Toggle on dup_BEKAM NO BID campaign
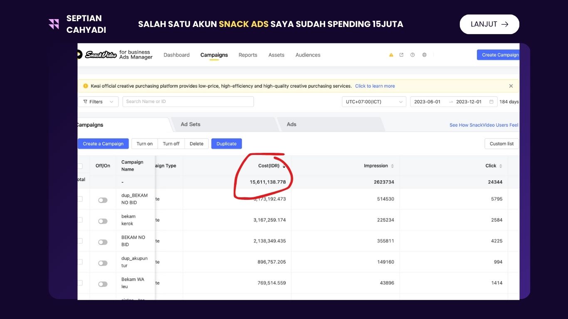This screenshot has height=319, width=568. pos(103,200)
